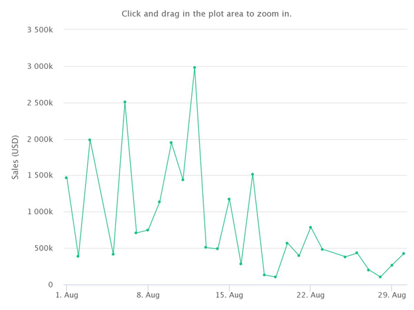This screenshot has width=414, height=310.
Task: Select the 22. Aug data point near 800k
Action: 310,227
